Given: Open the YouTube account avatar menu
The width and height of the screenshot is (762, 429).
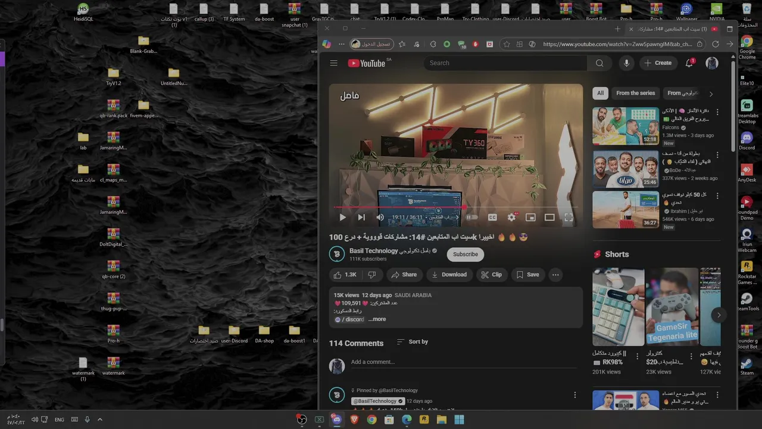Looking at the screenshot, I should [x=712, y=63].
